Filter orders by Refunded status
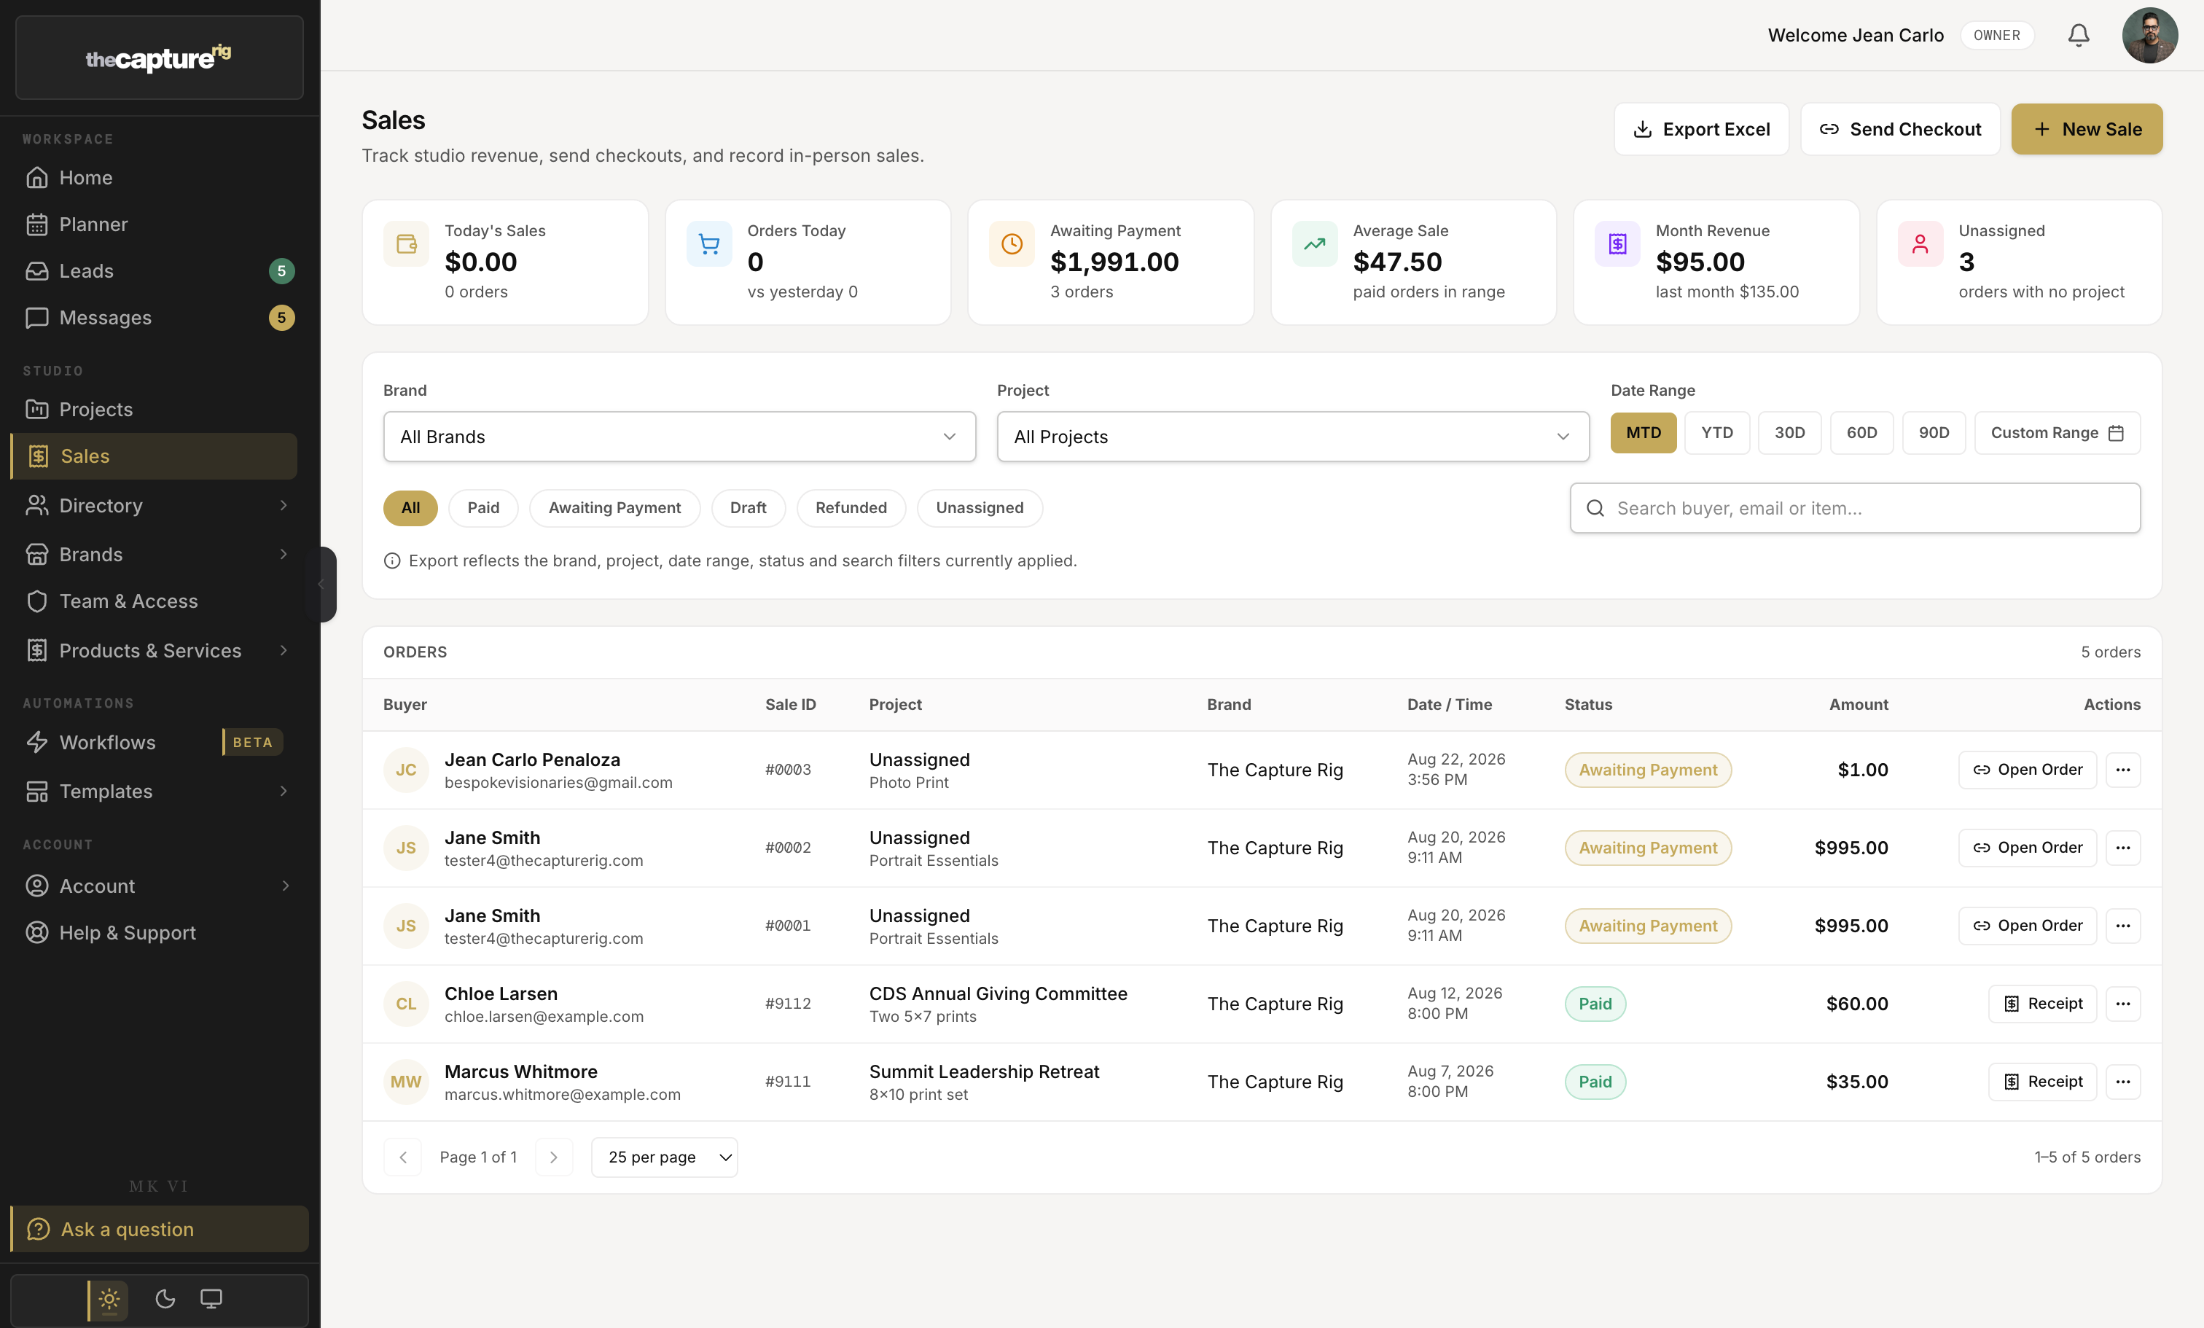Screen dimensions: 2204x1328 [x=851, y=507]
